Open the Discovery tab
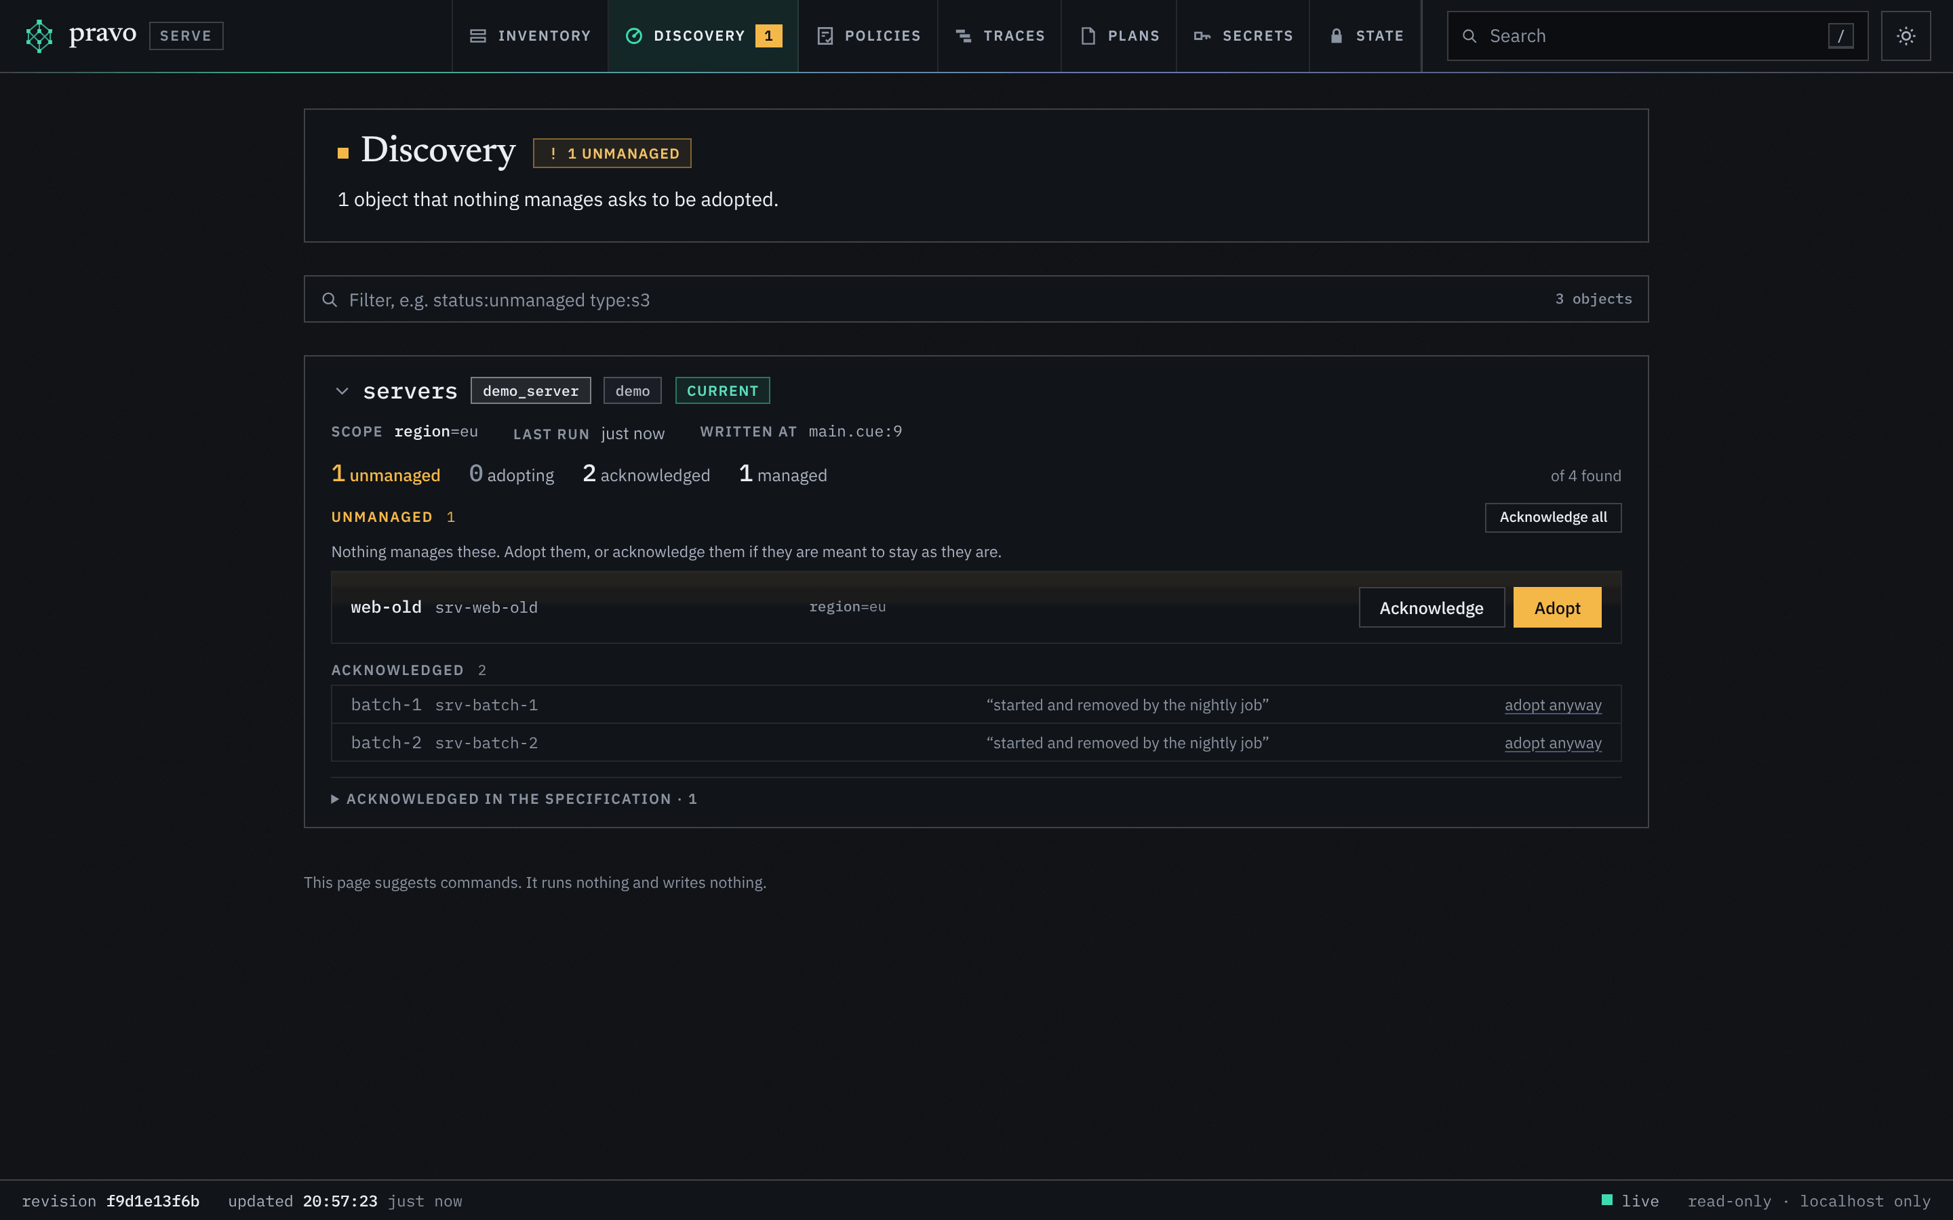 [703, 35]
